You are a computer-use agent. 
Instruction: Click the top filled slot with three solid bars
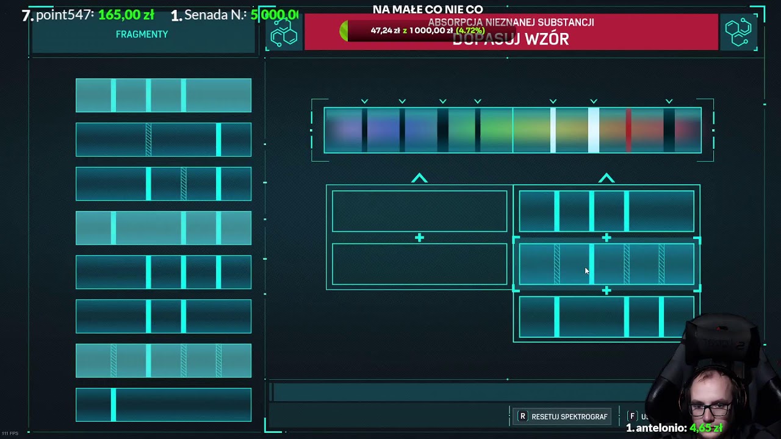(606, 211)
